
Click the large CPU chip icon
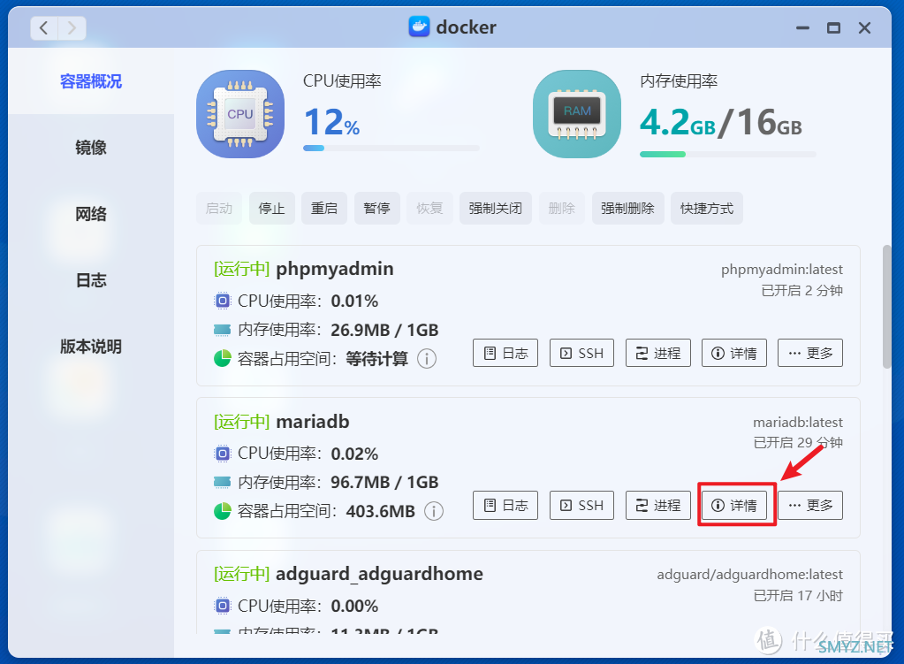pyautogui.click(x=239, y=114)
